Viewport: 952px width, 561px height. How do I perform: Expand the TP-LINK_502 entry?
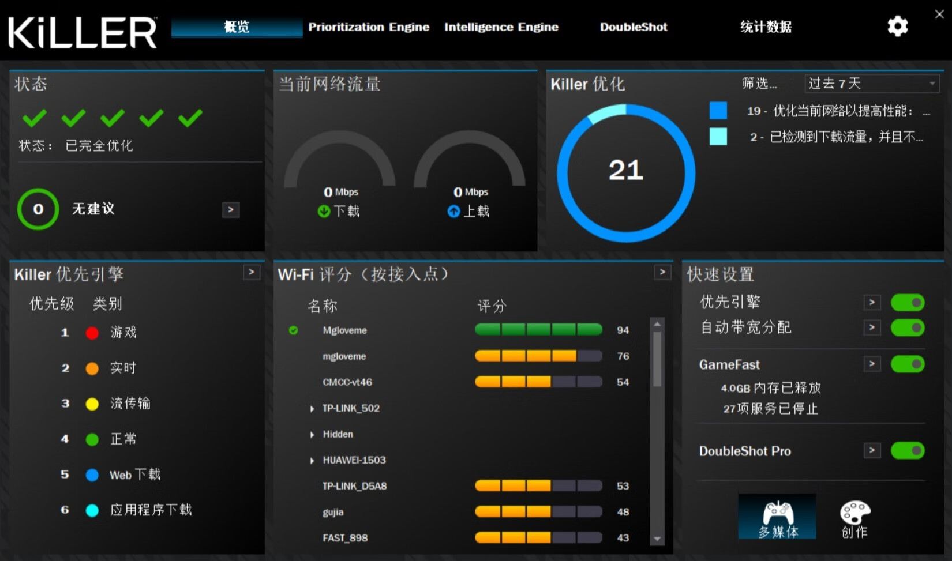(312, 408)
